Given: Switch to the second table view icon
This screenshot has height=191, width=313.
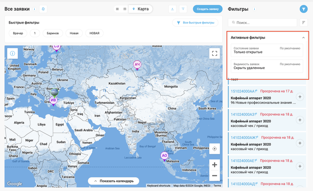Looking at the screenshot, I should click(x=125, y=9).
